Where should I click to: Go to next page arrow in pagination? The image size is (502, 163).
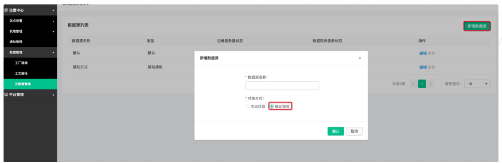(431, 84)
